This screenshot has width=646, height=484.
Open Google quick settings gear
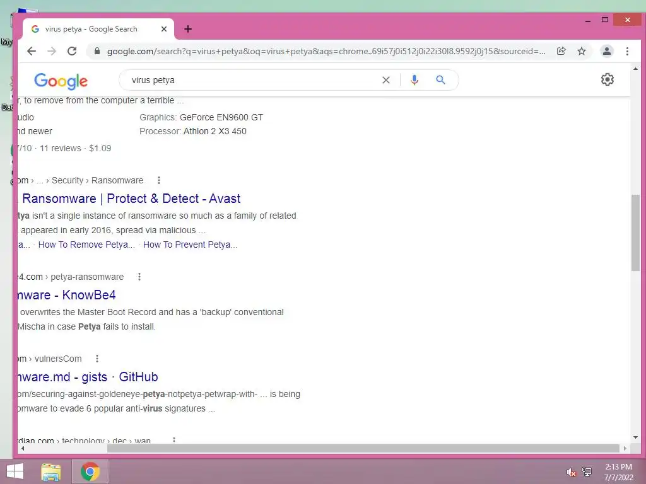608,79
